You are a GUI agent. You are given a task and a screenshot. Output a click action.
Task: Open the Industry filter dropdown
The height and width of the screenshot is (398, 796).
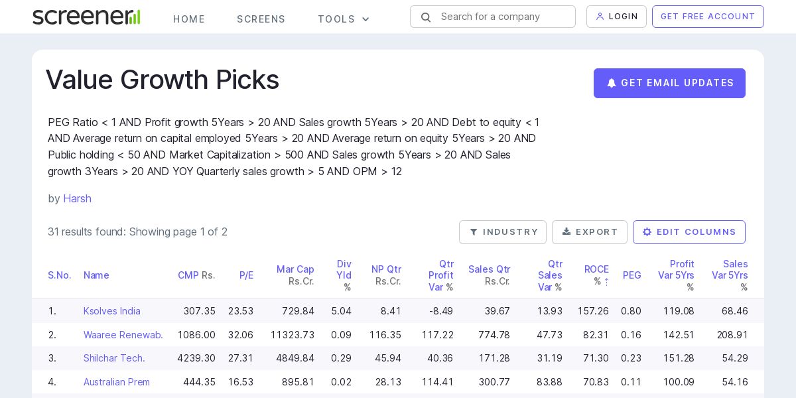point(503,232)
